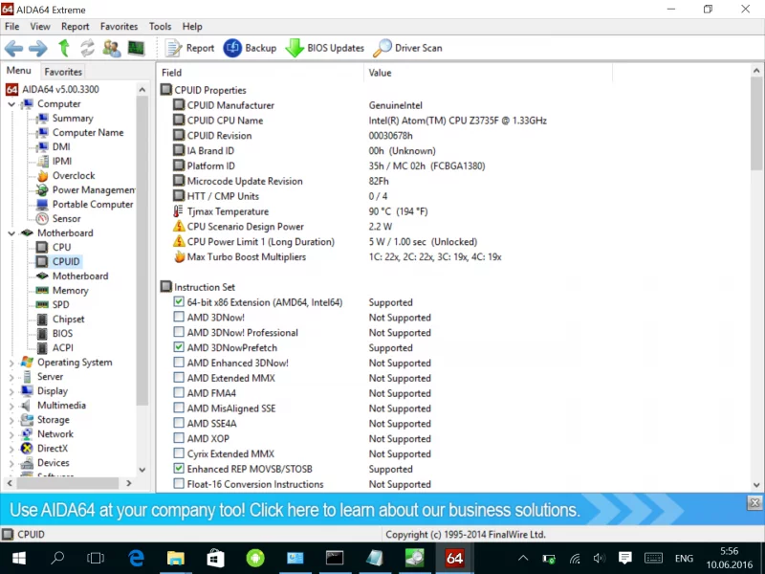Open the DMI tree item
This screenshot has height=574, width=765.
point(61,147)
